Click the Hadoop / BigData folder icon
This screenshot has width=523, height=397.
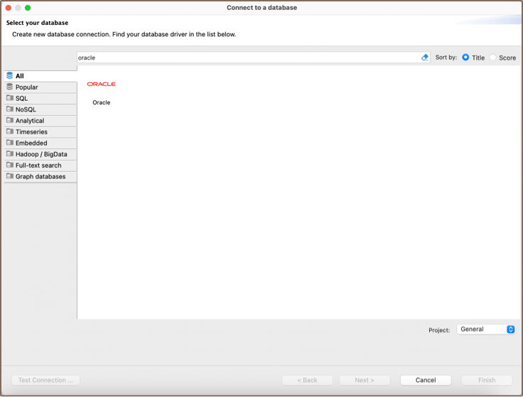pyautogui.click(x=10, y=153)
